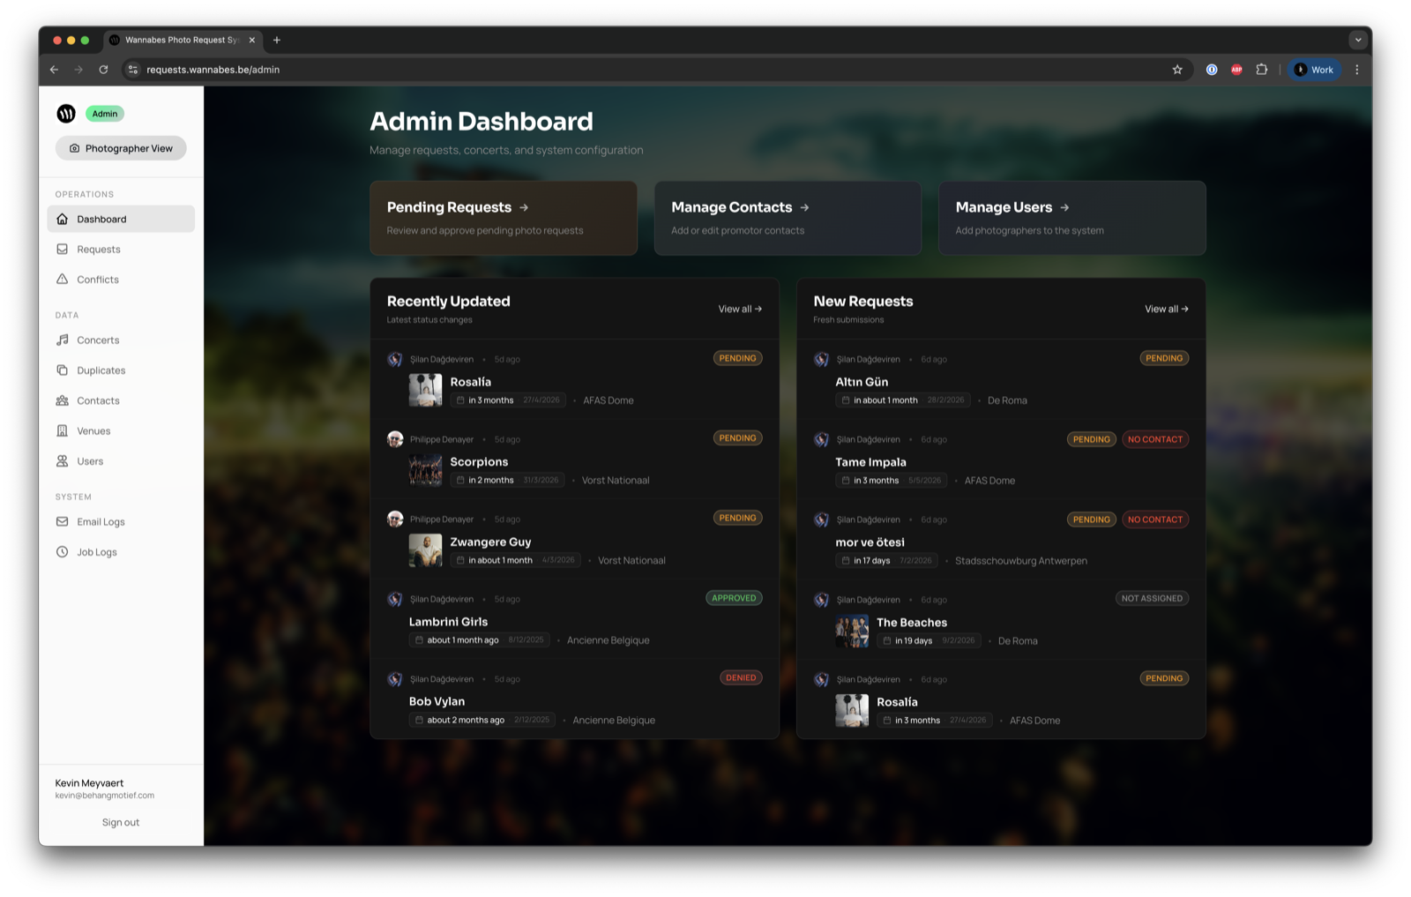Open Concerts via the music note icon
This screenshot has width=1411, height=897.
[x=62, y=340]
